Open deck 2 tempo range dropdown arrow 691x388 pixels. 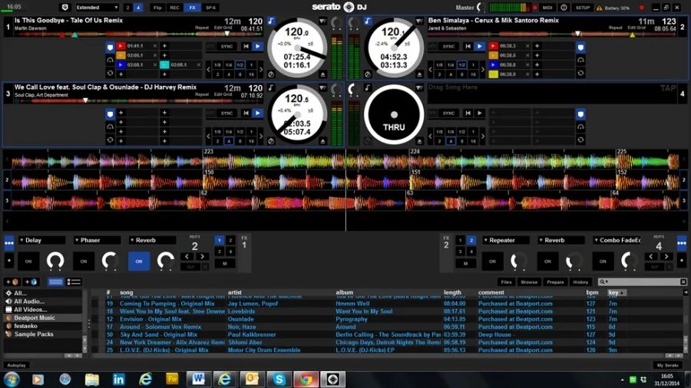419,21
